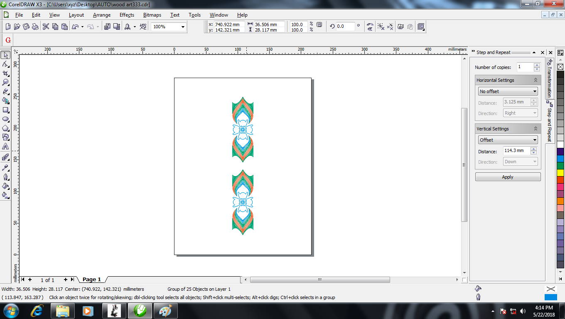The width and height of the screenshot is (565, 319).
Task: Select the Ellipse tool
Action: pos(6,119)
